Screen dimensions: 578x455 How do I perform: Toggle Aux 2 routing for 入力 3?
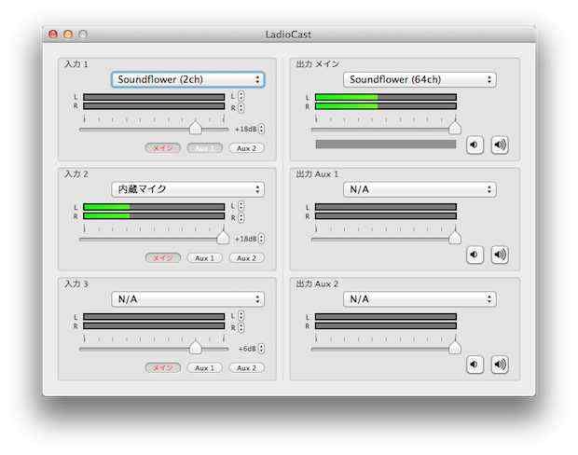pos(246,367)
